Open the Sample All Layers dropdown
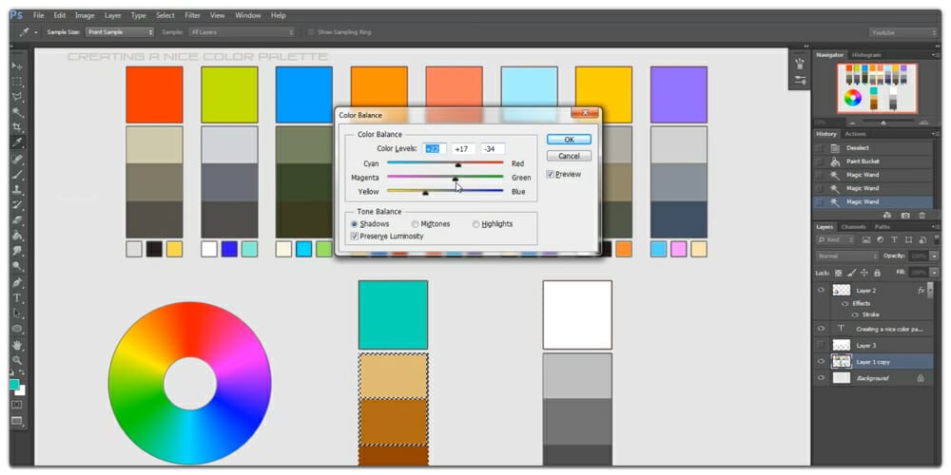 tap(242, 32)
